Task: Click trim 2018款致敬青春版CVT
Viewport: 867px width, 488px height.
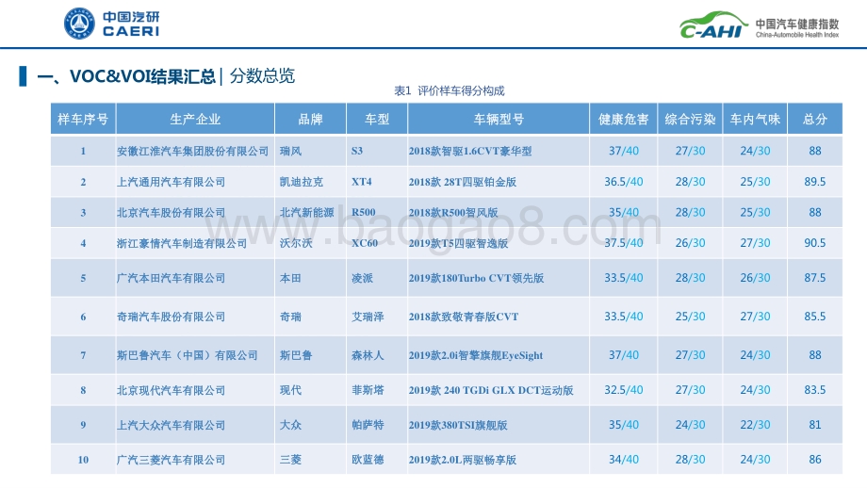Action: (464, 317)
